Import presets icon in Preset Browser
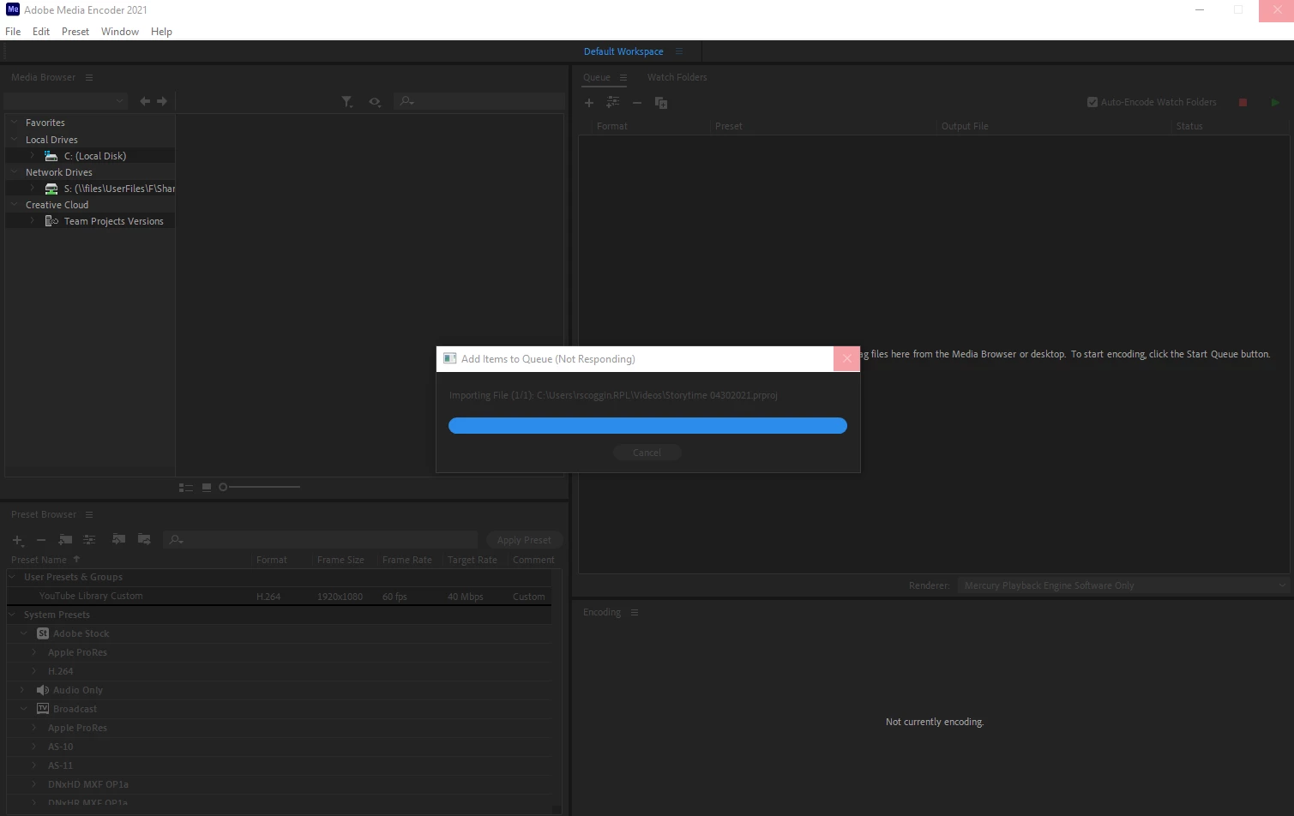Screen dimensions: 1294x816 [x=119, y=539]
